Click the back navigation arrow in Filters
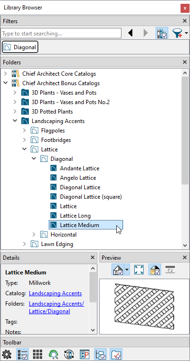This screenshot has height=361, width=190. pos(130,33)
